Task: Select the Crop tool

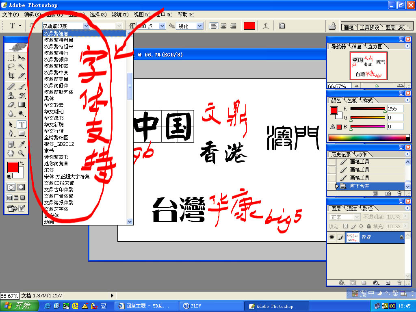Action: (11, 75)
